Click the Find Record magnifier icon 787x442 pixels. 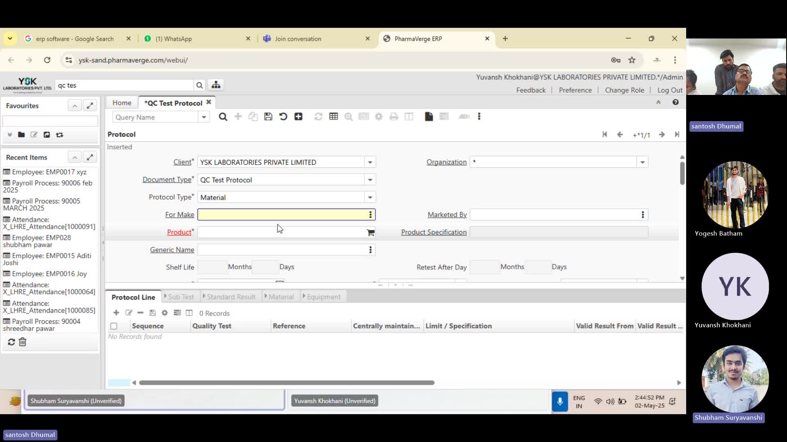[x=223, y=117]
